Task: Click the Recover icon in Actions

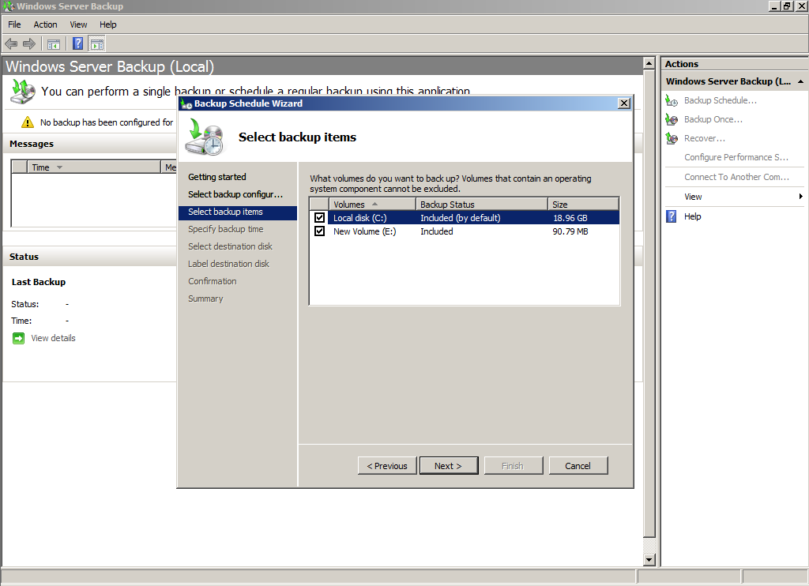Action: pyautogui.click(x=672, y=139)
